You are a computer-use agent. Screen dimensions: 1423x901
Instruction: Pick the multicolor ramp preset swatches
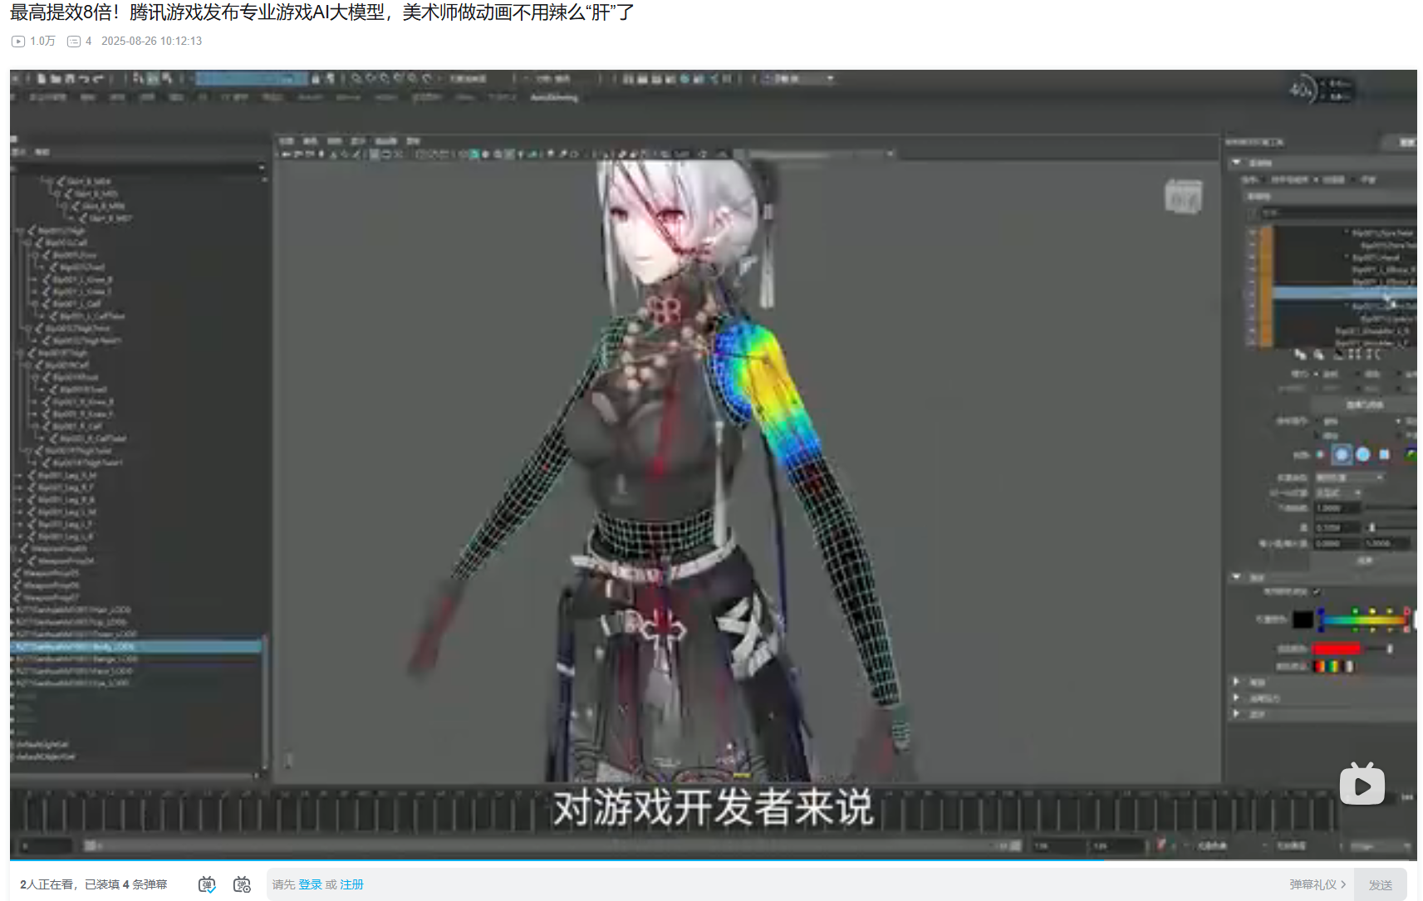pyautogui.click(x=1333, y=666)
